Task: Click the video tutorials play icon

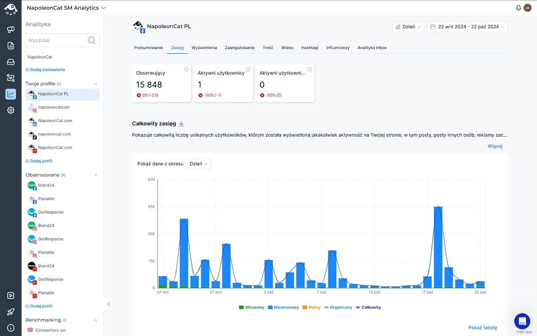Action: pyautogui.click(x=11, y=296)
